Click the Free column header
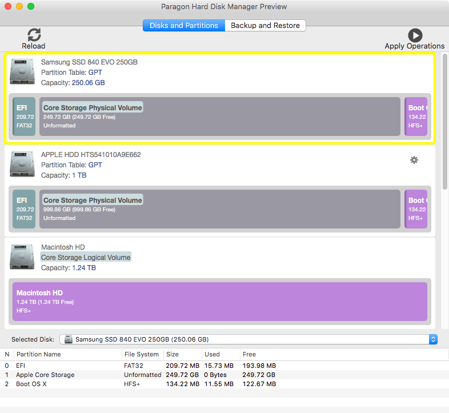 249,354
